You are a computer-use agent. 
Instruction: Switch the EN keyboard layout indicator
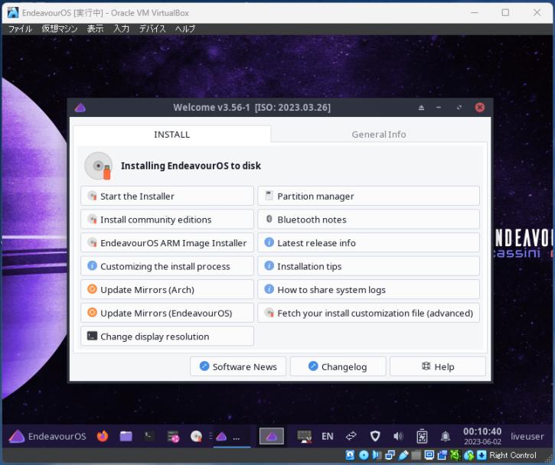[328, 437]
